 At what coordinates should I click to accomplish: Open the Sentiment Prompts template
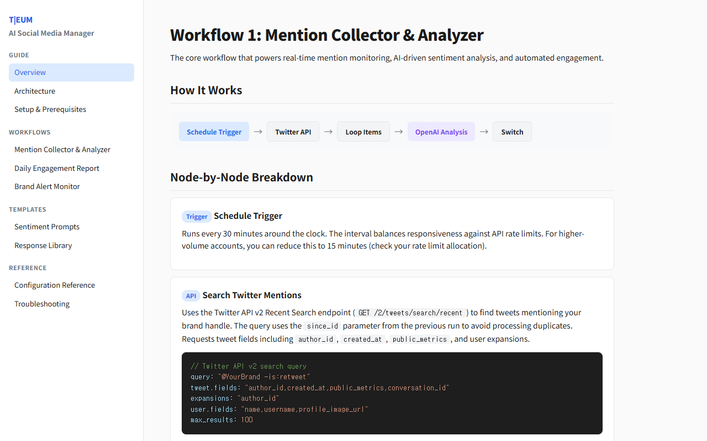47,227
